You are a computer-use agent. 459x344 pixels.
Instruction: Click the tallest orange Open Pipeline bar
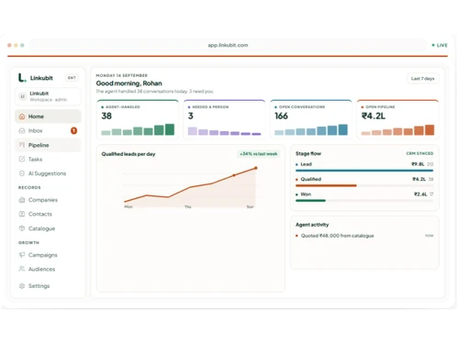click(x=430, y=130)
